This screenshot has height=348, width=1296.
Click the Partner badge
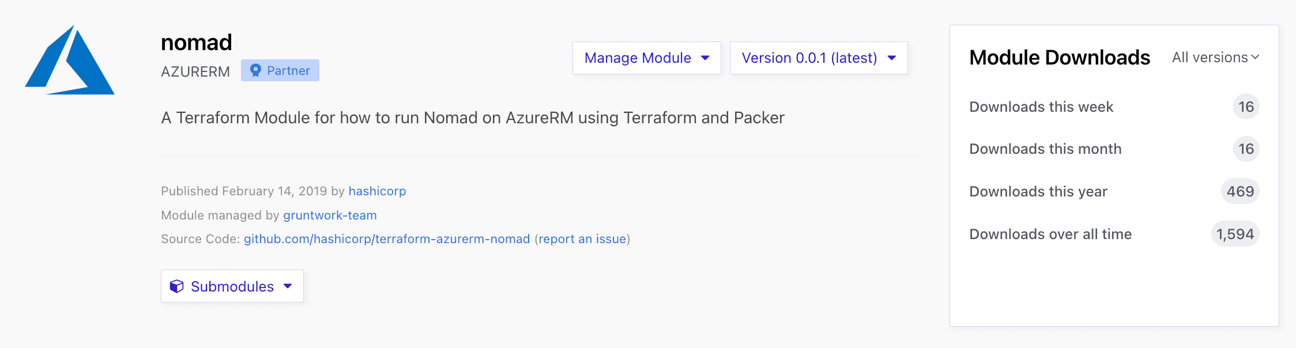[280, 70]
